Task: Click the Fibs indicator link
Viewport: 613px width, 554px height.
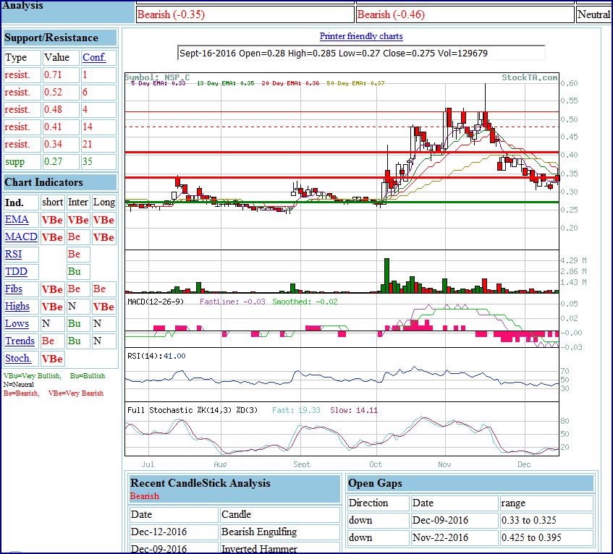Action: click(x=15, y=289)
